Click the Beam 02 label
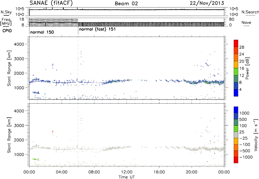The width and height of the screenshot is (259, 179). click(x=126, y=4)
